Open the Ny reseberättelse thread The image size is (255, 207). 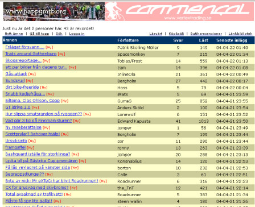pos(23,127)
